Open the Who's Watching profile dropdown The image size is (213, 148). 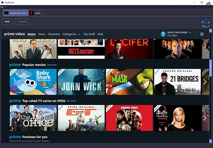click(179, 32)
